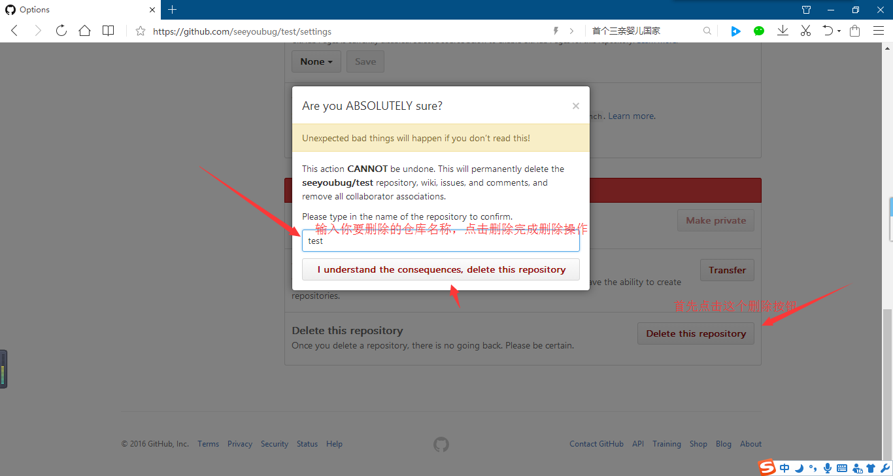
Task: Toggle Chinese/English mode on IME bar
Action: click(784, 468)
